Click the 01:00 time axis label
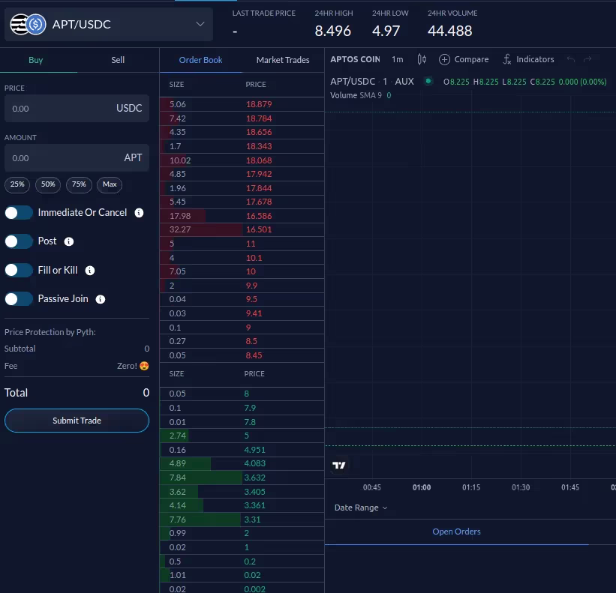 point(422,487)
